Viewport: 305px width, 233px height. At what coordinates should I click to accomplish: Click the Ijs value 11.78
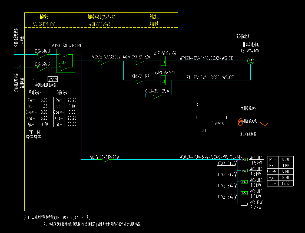44,124
